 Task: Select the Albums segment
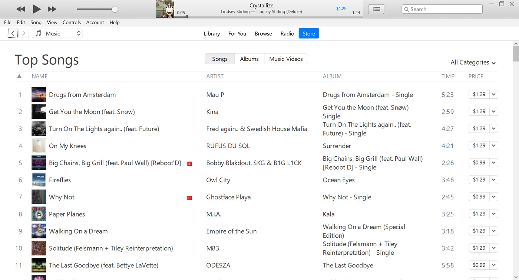click(249, 59)
